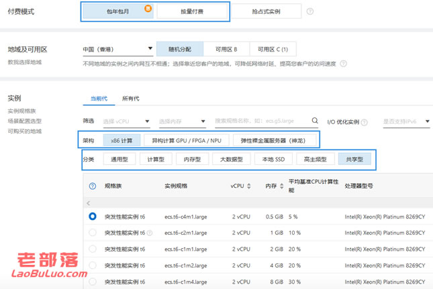Open 是否支持IPv6 dropdown
Screen dimensions: 433x289
click(x=406, y=121)
